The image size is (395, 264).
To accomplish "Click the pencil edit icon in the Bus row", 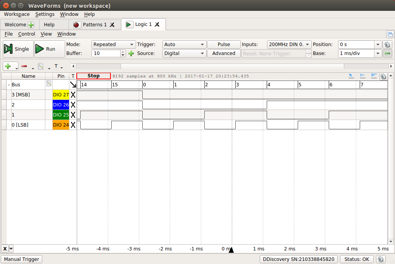I will click(49, 83).
